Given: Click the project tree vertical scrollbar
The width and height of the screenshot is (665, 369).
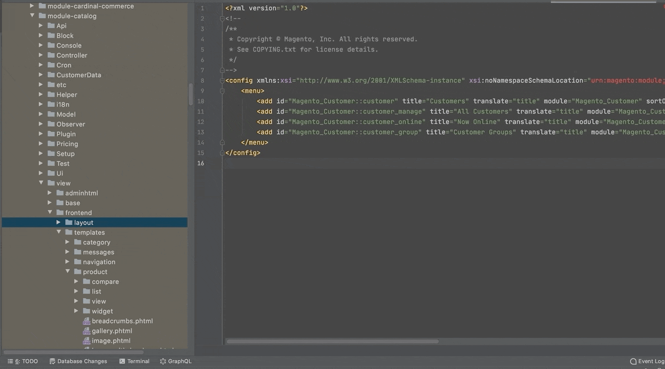Looking at the screenshot, I should (191, 93).
